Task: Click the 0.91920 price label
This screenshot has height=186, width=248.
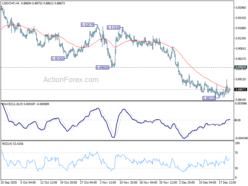Action: click(113, 28)
